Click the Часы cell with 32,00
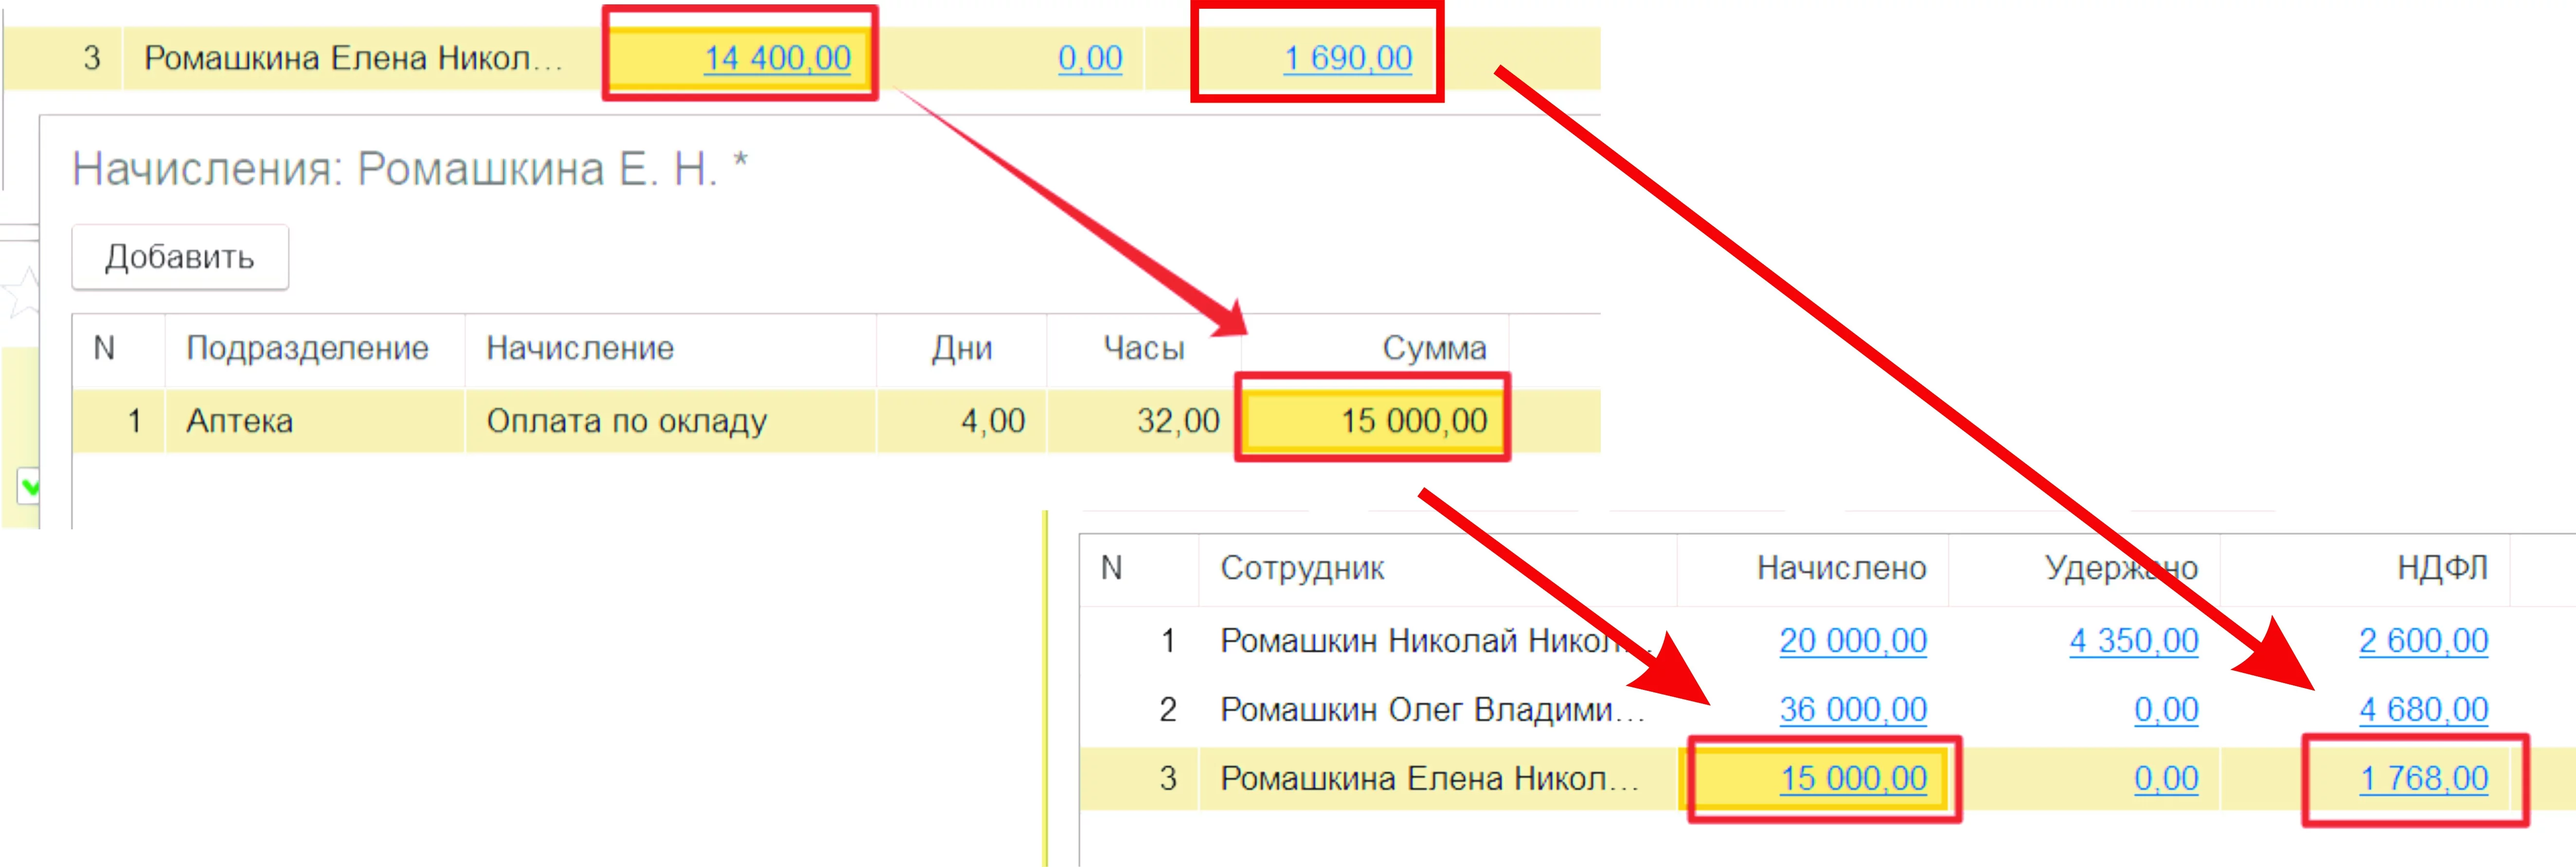Image resolution: width=2576 pixels, height=867 pixels. tap(1177, 421)
